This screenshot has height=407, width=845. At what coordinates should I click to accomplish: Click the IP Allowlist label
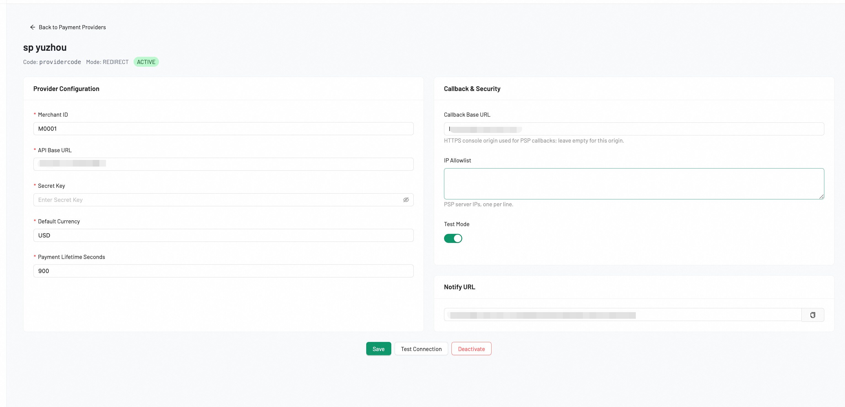457,160
